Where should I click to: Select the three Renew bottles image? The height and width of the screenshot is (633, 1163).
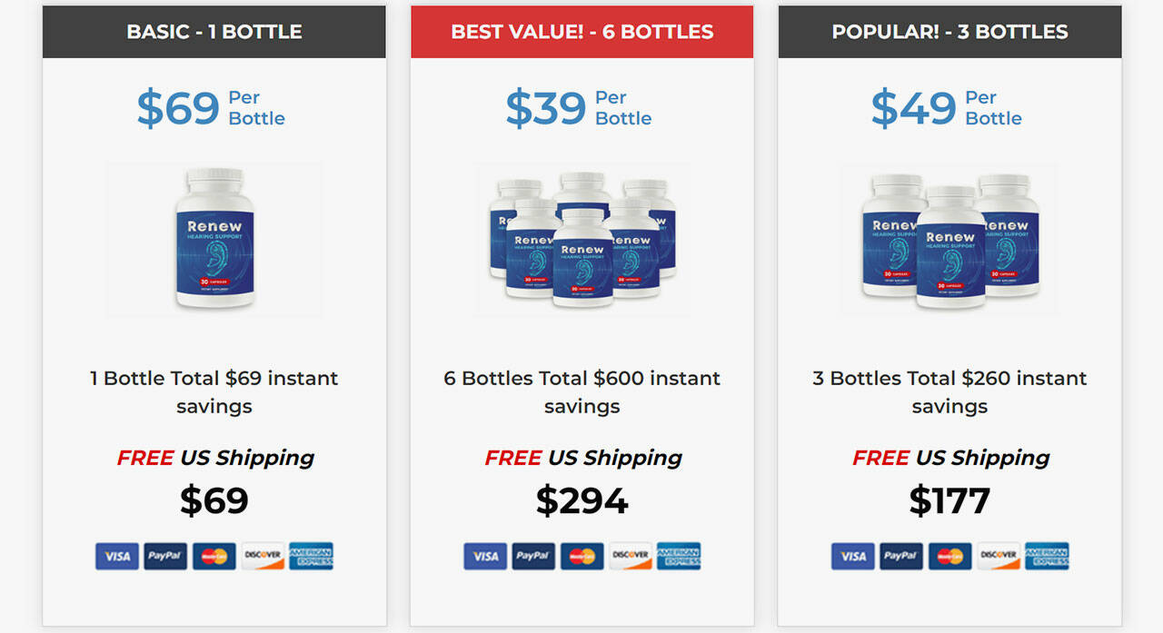(x=949, y=241)
